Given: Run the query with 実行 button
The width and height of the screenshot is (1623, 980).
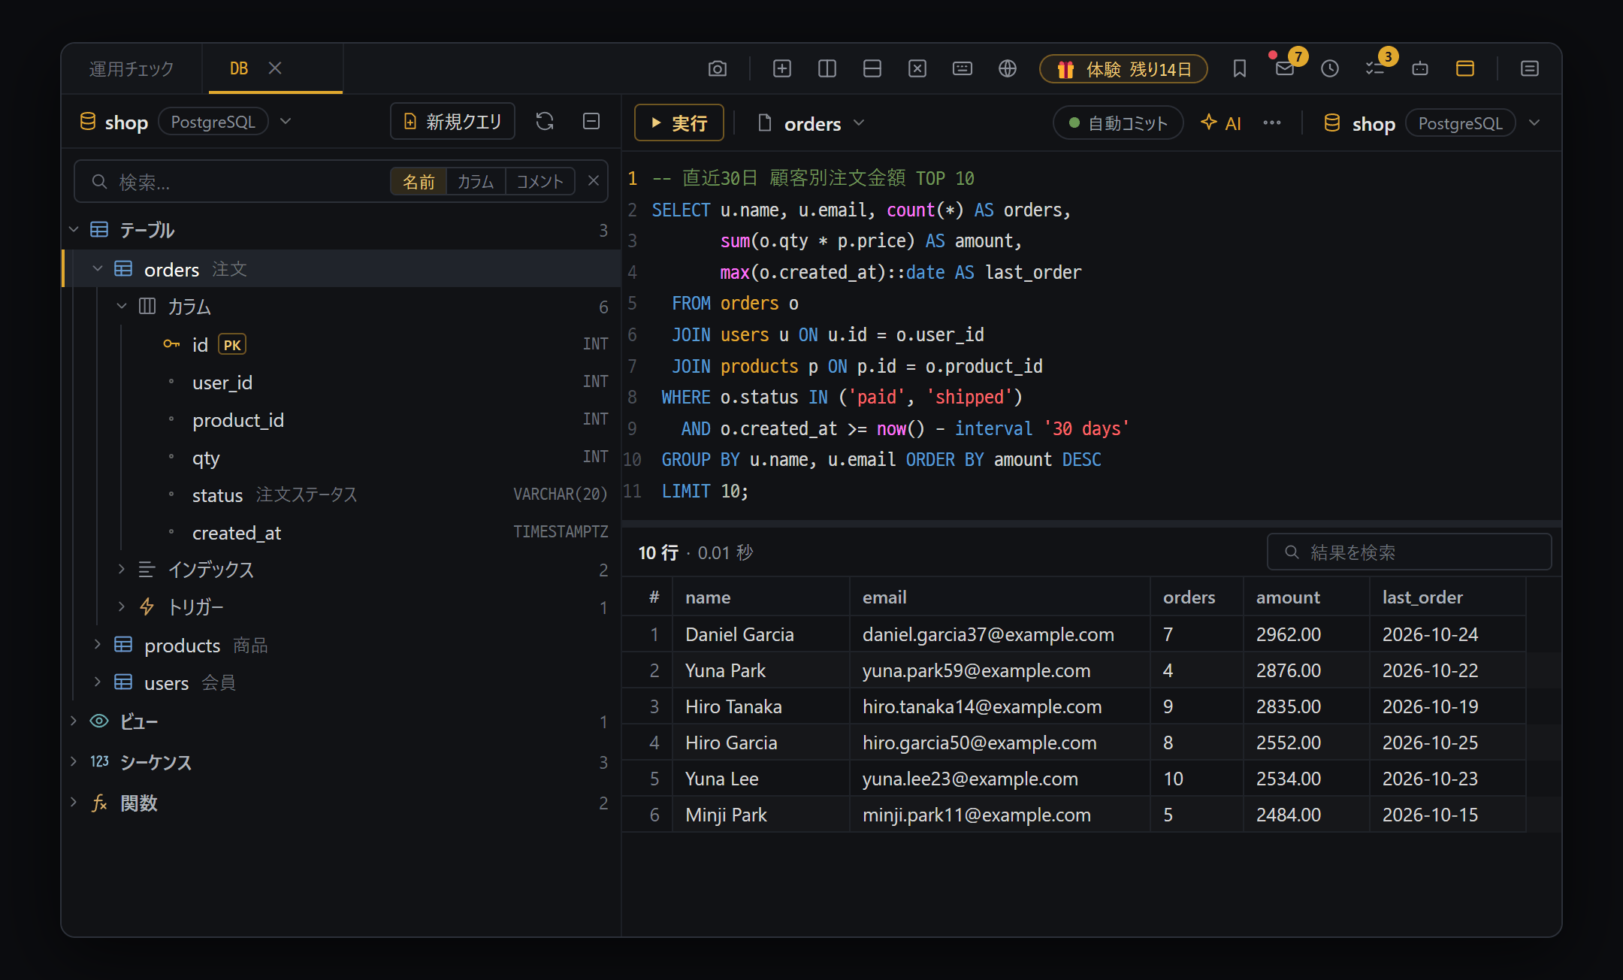Looking at the screenshot, I should point(679,123).
